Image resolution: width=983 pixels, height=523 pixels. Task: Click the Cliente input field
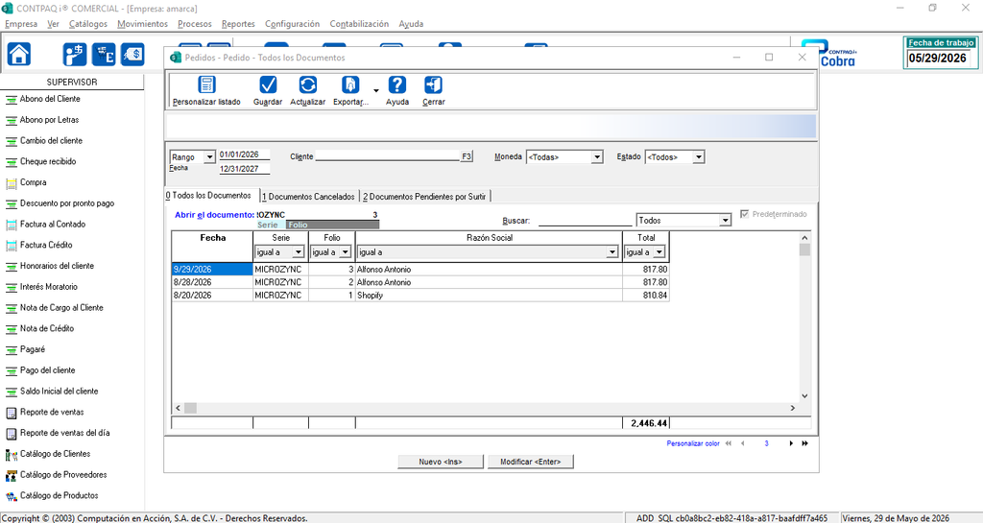388,156
